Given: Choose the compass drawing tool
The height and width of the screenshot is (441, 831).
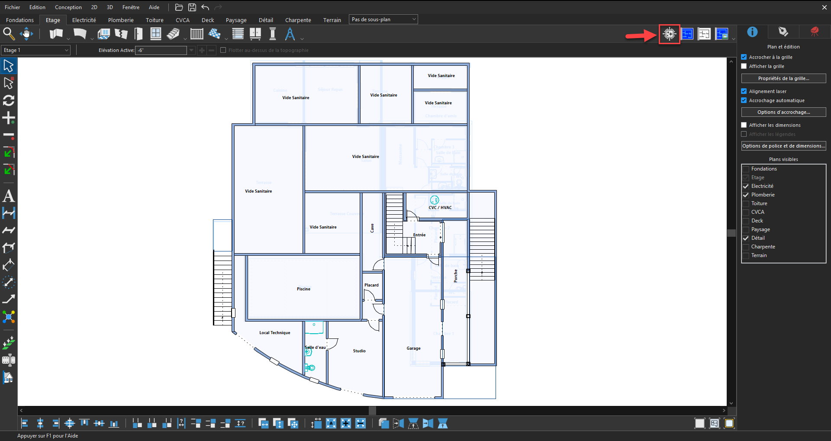Looking at the screenshot, I should tap(290, 33).
